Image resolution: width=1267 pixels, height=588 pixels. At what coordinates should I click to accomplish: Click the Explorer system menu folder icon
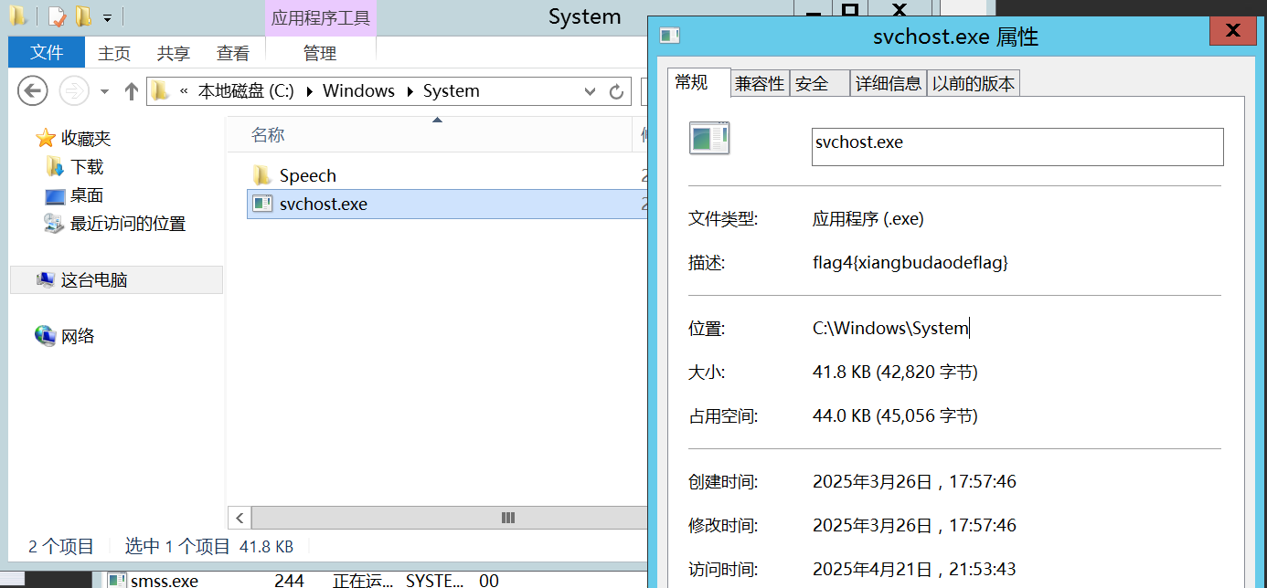17,16
